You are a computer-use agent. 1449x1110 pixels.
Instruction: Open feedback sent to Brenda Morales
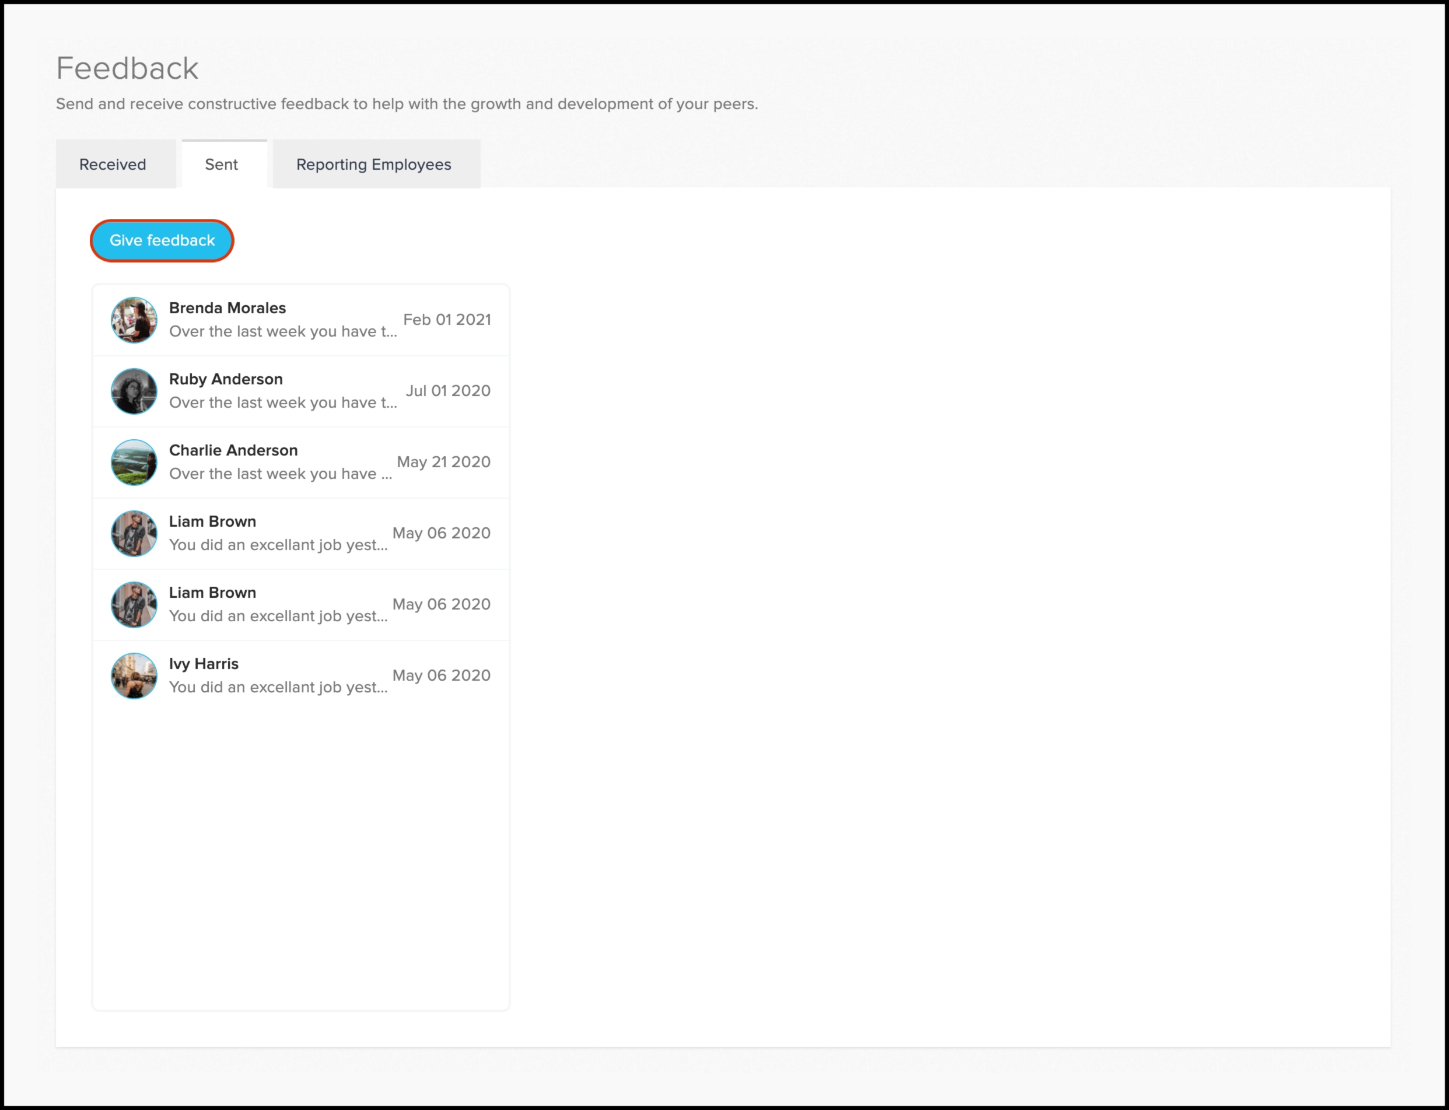228,308
